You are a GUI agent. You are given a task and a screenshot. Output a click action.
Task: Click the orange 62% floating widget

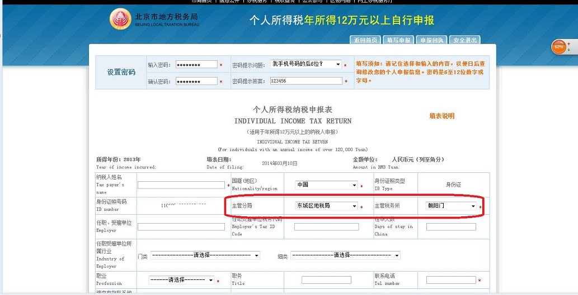tap(559, 47)
